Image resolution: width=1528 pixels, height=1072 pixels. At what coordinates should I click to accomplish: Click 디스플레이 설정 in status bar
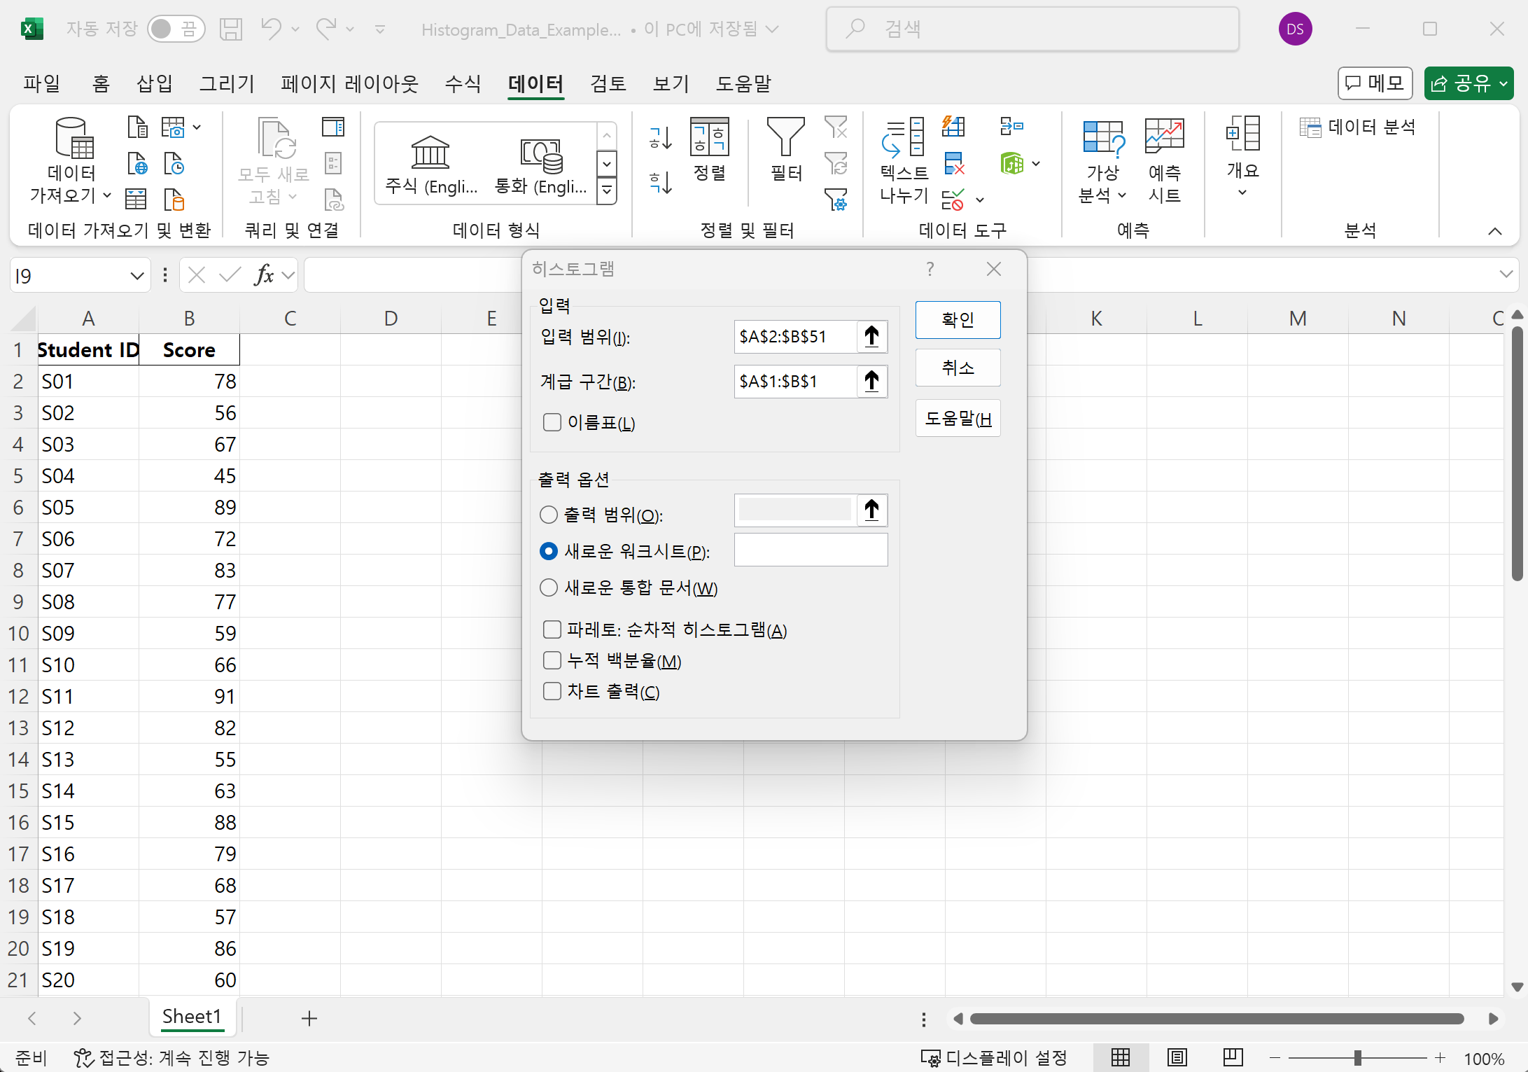[x=994, y=1058]
